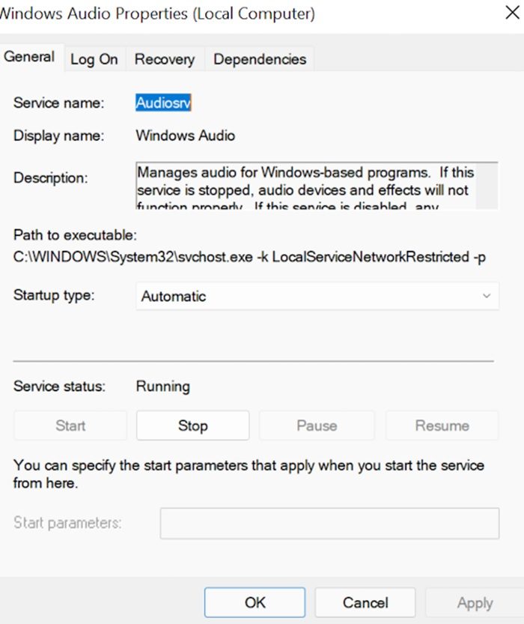Expand the Startup type dropdown
Screen dimensions: 524x624
click(x=317, y=296)
